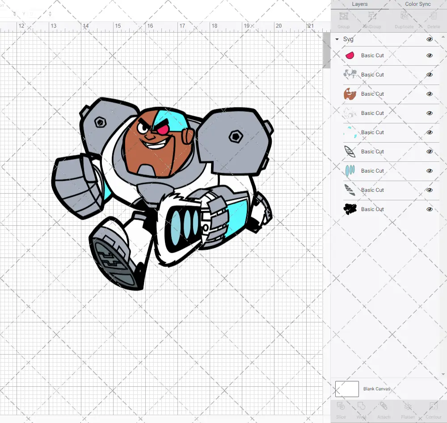Click the layers panel scroll-up arrow

coord(443,37)
